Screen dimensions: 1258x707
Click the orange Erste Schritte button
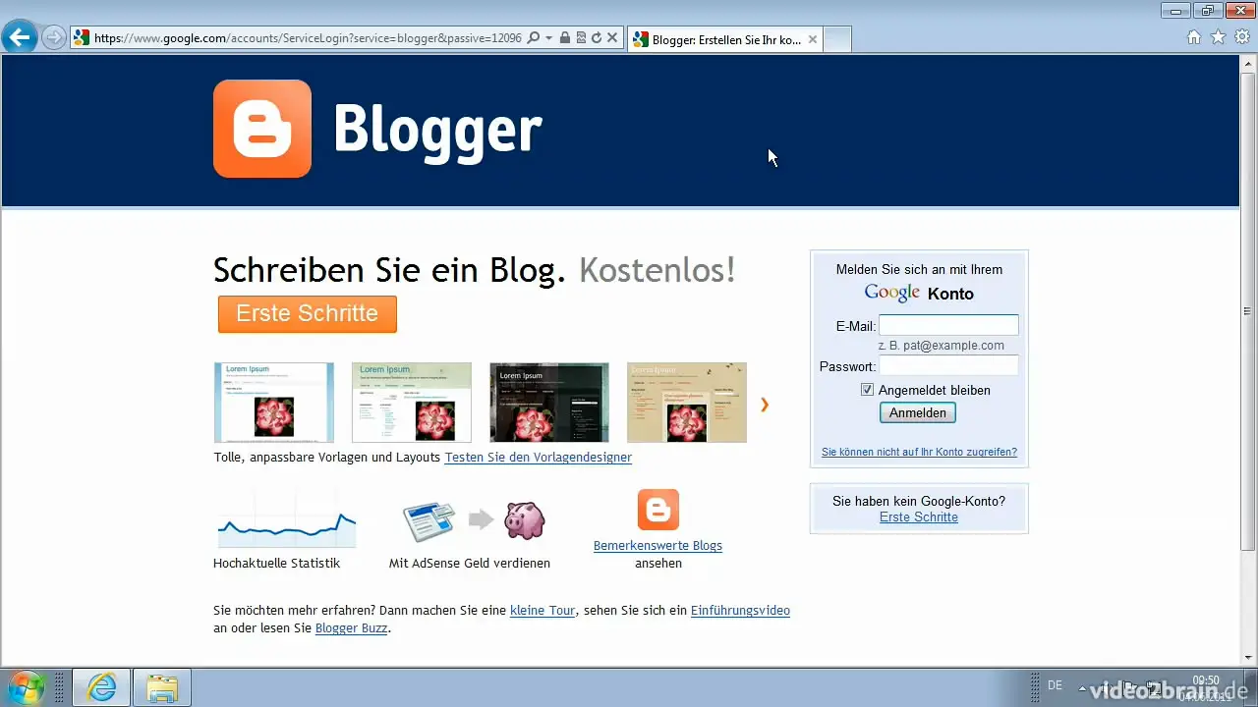pos(308,314)
